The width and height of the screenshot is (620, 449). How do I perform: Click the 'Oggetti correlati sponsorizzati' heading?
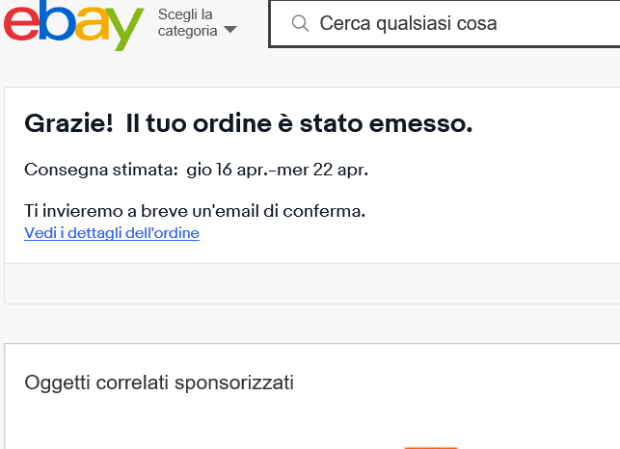tap(159, 383)
